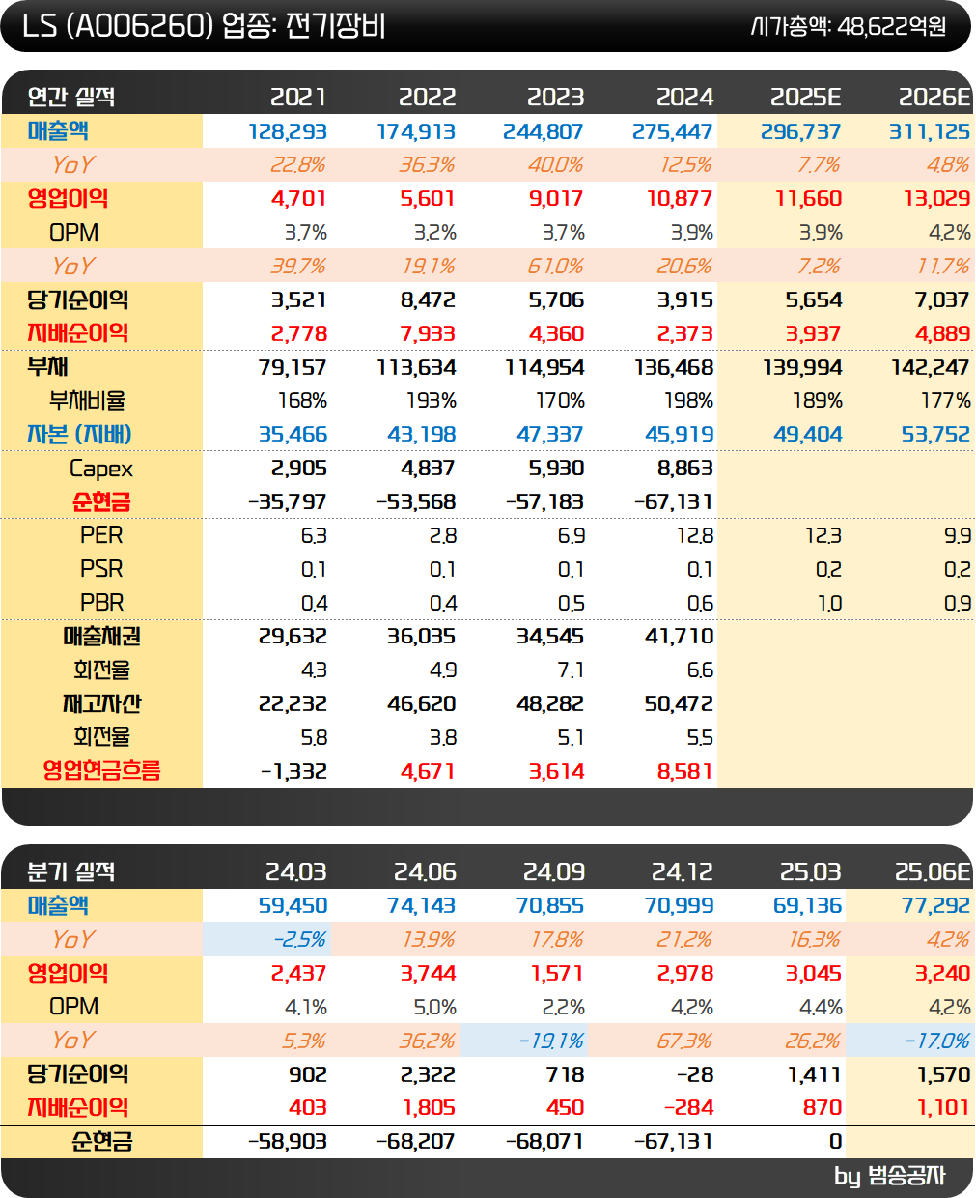Select 2024 Capex value 8,863
Image resolution: width=976 pixels, height=1198 pixels.
684,469
